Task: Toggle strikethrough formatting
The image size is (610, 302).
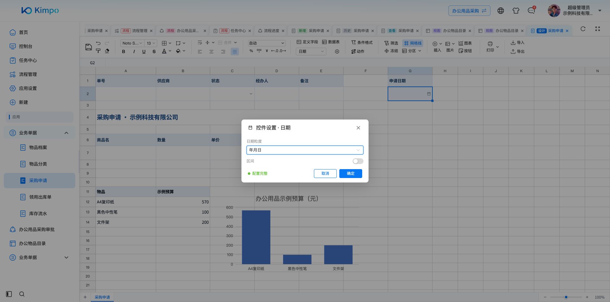Action: coord(154,51)
